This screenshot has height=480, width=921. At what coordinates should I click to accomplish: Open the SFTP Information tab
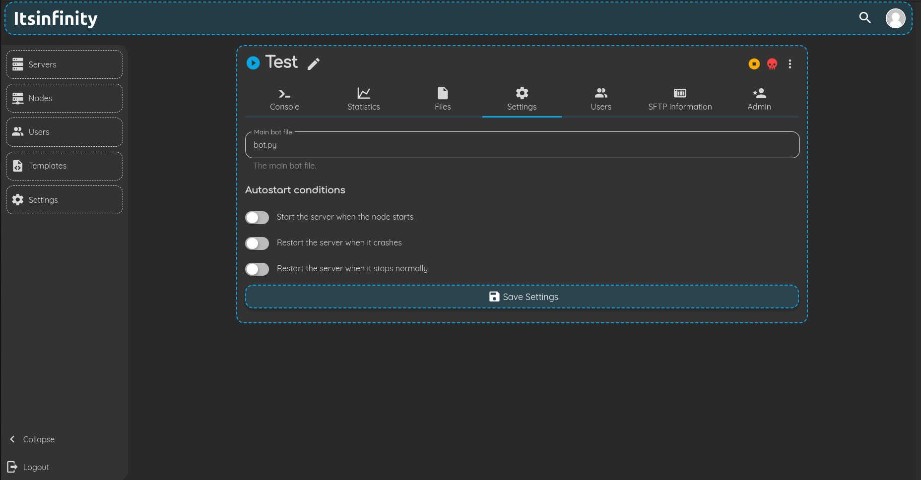pyautogui.click(x=680, y=99)
